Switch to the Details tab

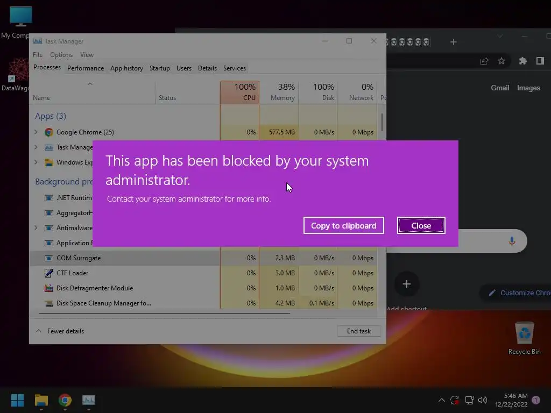(x=207, y=68)
